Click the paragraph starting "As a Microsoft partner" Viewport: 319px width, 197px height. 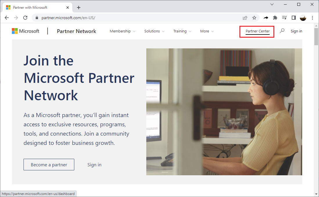(76, 129)
